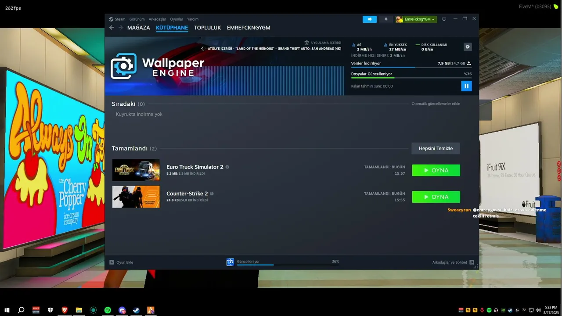The width and height of the screenshot is (562, 316).
Task: Switch to the TOPLULUK tab
Action: [208, 28]
